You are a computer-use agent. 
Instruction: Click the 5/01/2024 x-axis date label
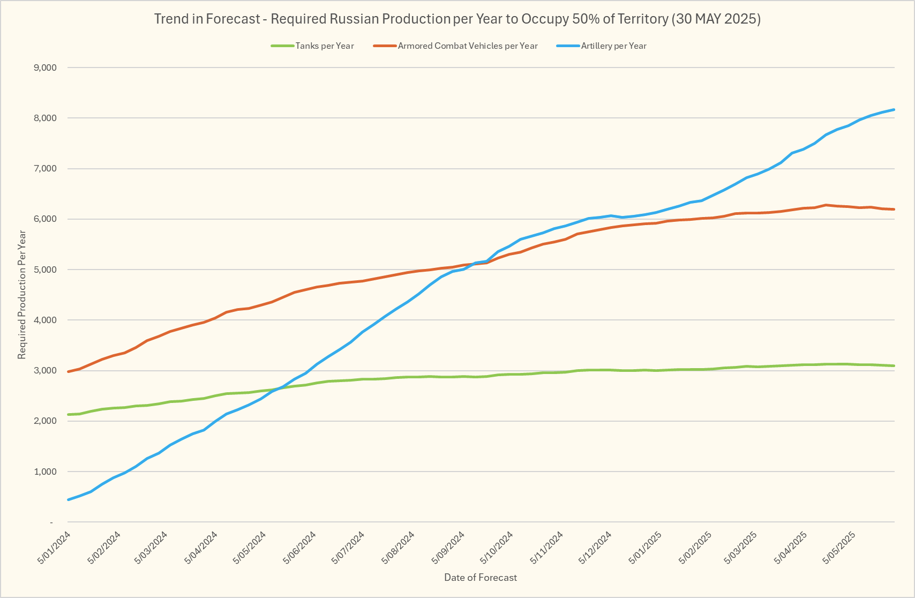pos(54,548)
